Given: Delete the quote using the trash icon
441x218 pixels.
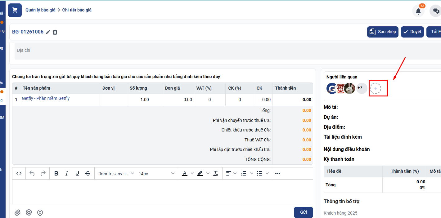Looking at the screenshot, I should click(x=55, y=32).
